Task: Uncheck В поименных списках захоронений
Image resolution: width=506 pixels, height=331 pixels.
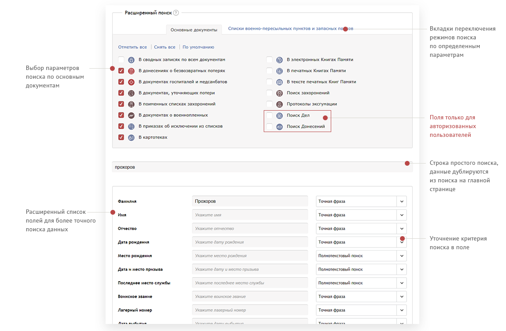Action: tap(121, 104)
